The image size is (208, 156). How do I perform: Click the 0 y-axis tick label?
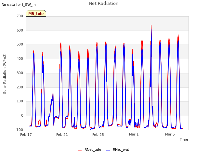coord(22,116)
